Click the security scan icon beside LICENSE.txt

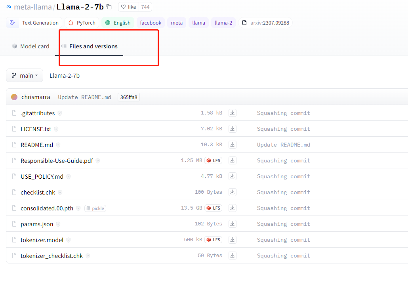tap(56, 129)
